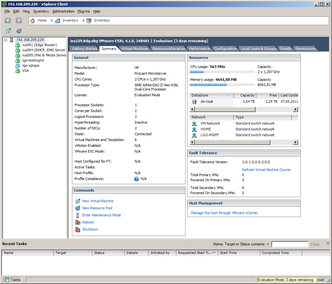The image size is (332, 284).
Task: Click the Profile Compliance question mark icon
Action: [x=136, y=179]
